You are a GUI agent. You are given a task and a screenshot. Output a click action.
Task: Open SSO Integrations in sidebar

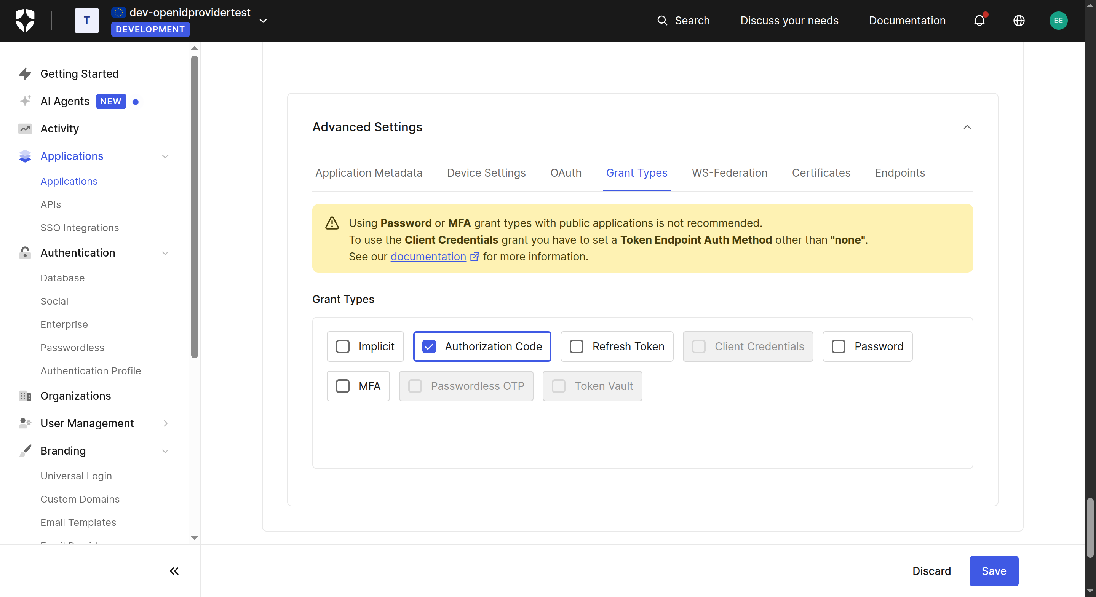[x=80, y=228]
